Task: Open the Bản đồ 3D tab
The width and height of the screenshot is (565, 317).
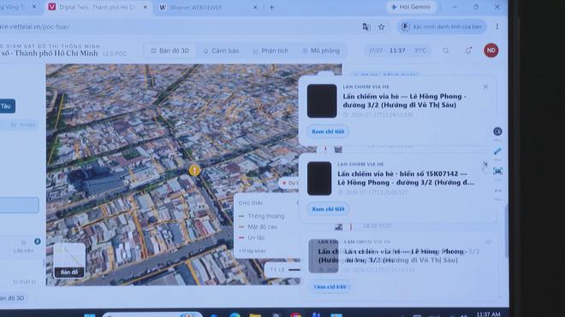Action: click(170, 50)
